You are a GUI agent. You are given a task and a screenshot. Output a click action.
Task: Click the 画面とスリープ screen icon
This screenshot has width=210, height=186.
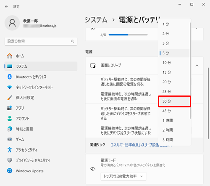tap(93, 66)
